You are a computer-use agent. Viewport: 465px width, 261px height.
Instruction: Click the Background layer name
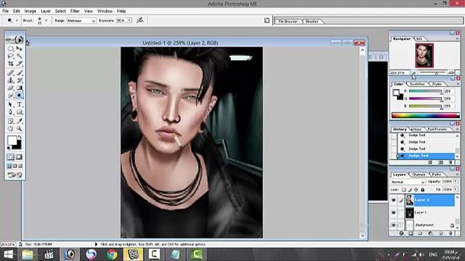tap(424, 225)
